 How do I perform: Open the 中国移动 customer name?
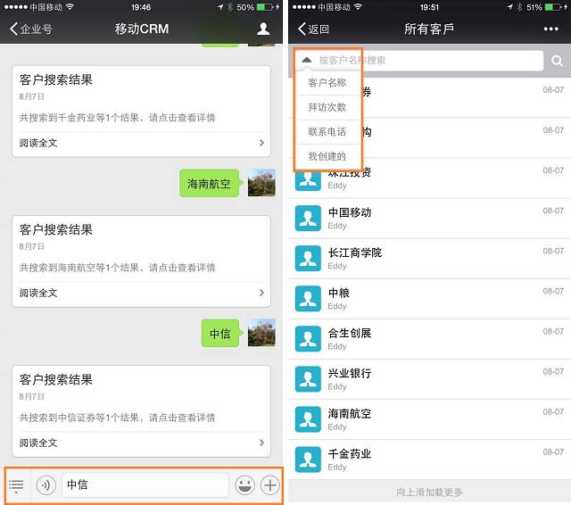tap(350, 212)
